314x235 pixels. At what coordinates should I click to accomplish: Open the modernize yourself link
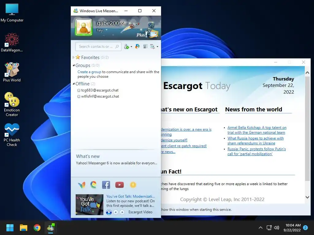coord(174,140)
